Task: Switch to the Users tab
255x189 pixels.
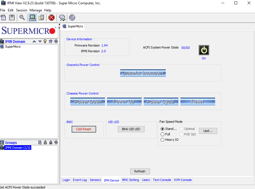Action: tap(146, 180)
